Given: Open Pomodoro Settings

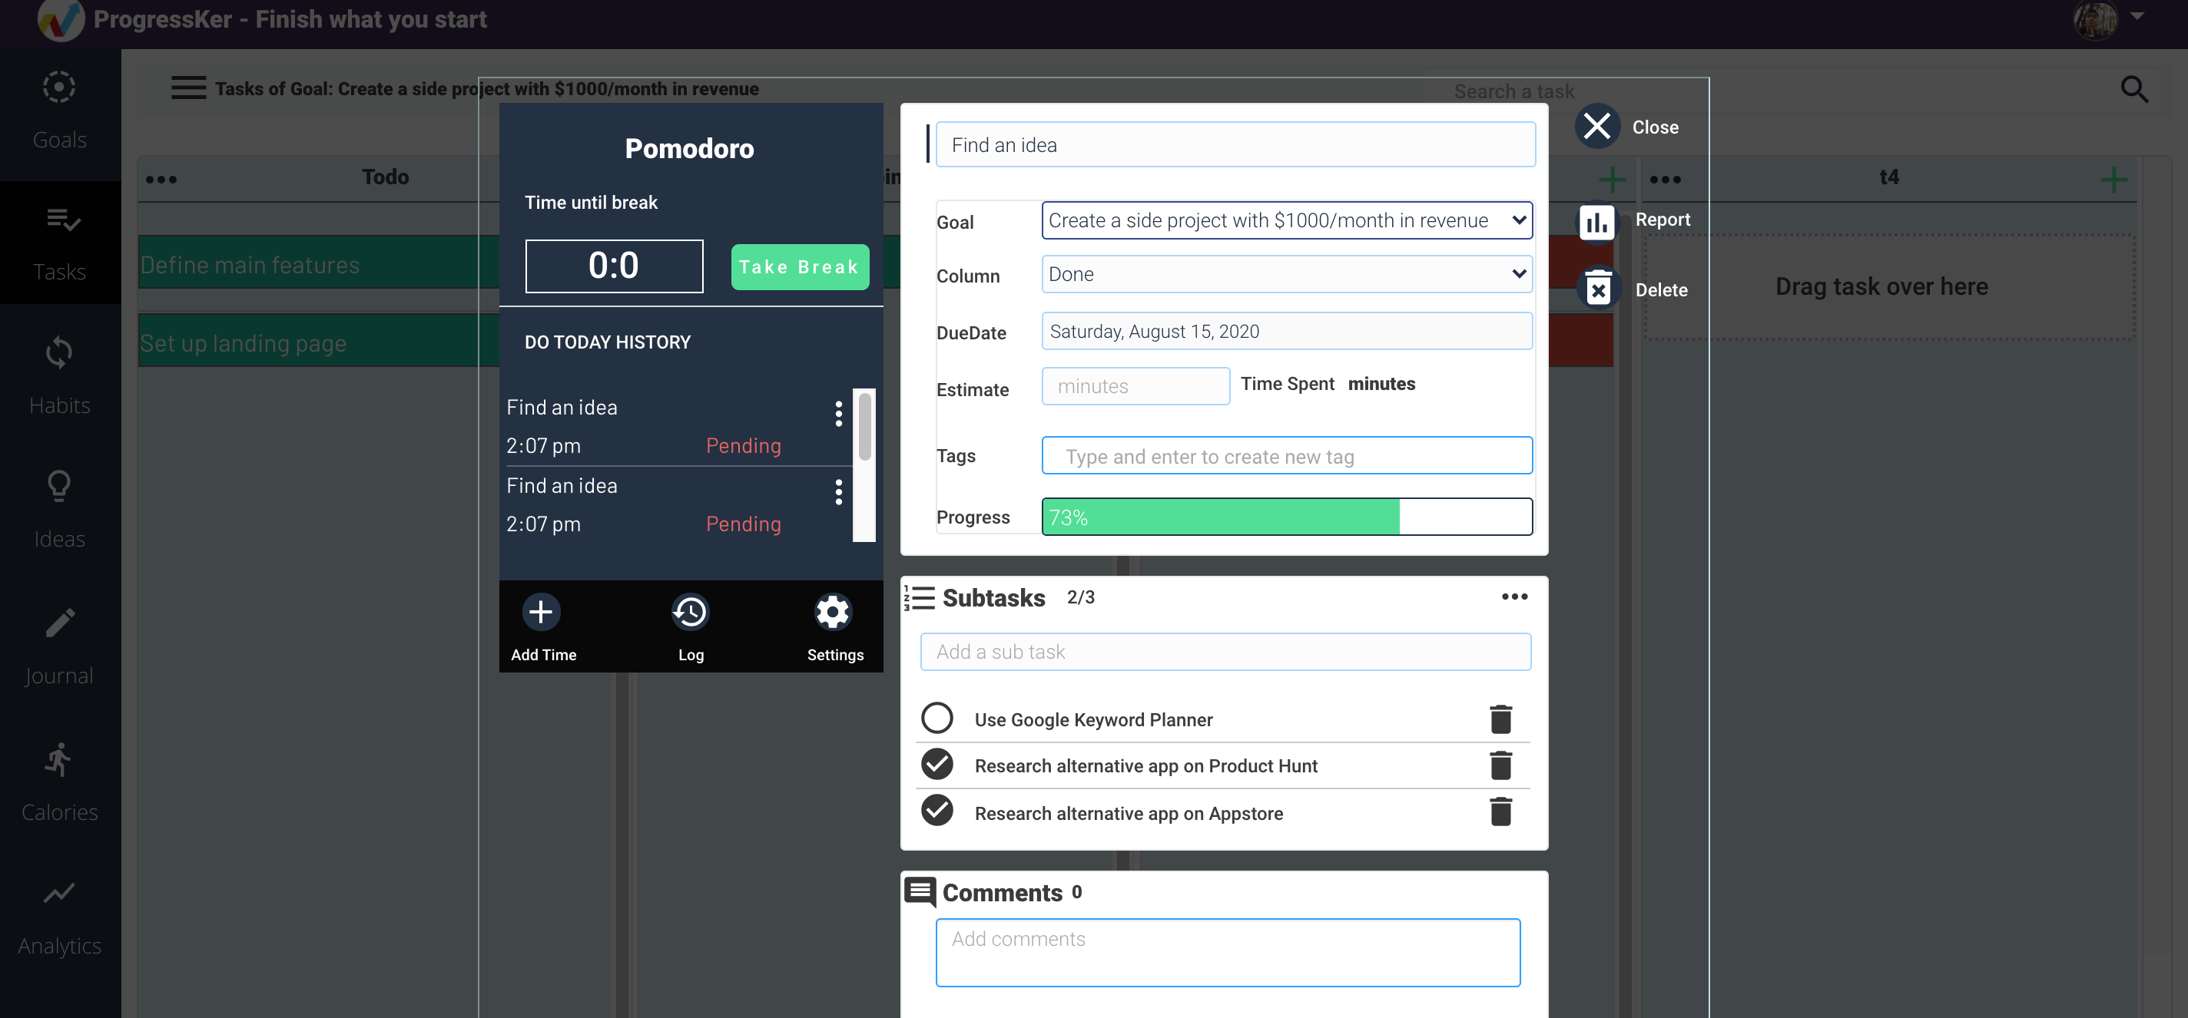Looking at the screenshot, I should coord(832,611).
